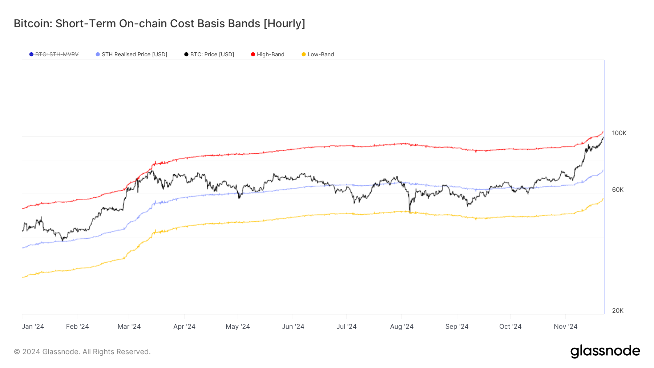The image size is (654, 368).
Task: Hide the STH Realised Price [USD] series
Action: click(x=134, y=54)
